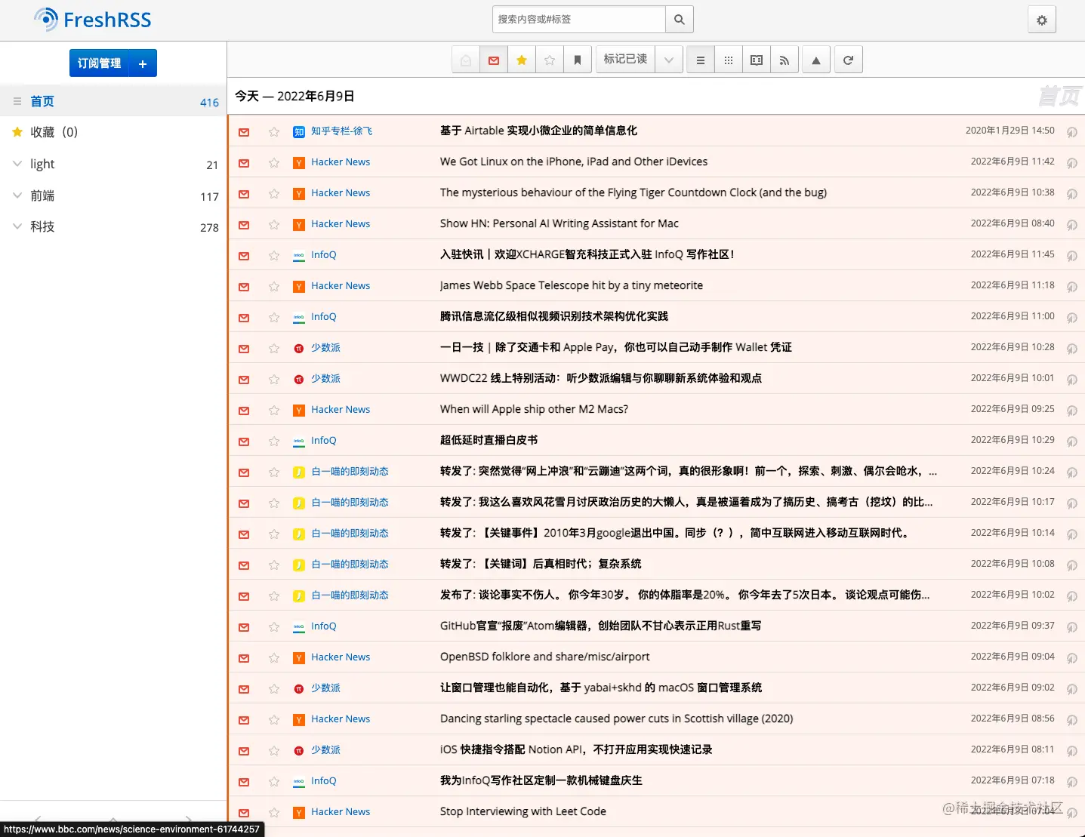Toggle read status of James Webb Telescope article
1085x837 pixels.
point(244,287)
